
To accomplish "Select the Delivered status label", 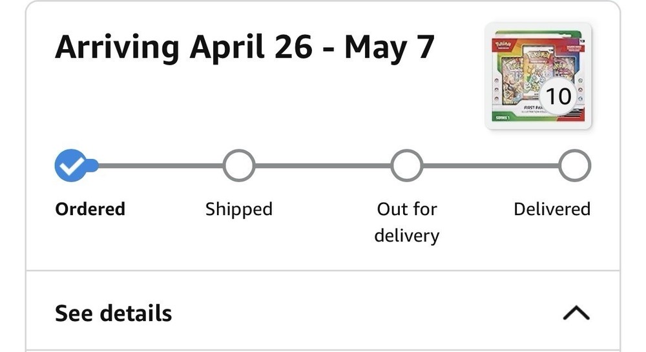I will click(552, 209).
